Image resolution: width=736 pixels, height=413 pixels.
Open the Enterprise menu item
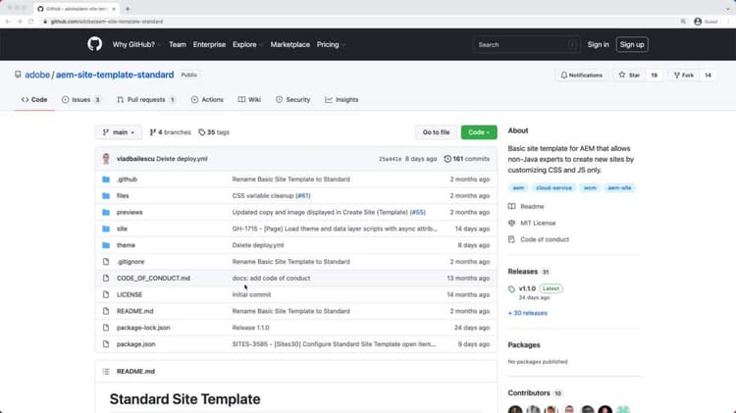click(x=209, y=44)
